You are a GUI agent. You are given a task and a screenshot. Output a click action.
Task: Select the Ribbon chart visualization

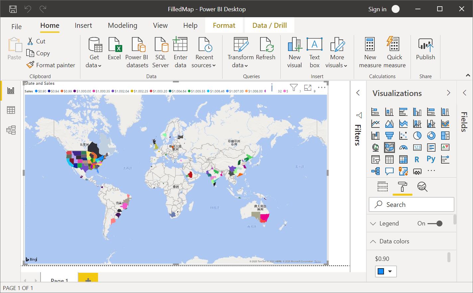[445, 123]
